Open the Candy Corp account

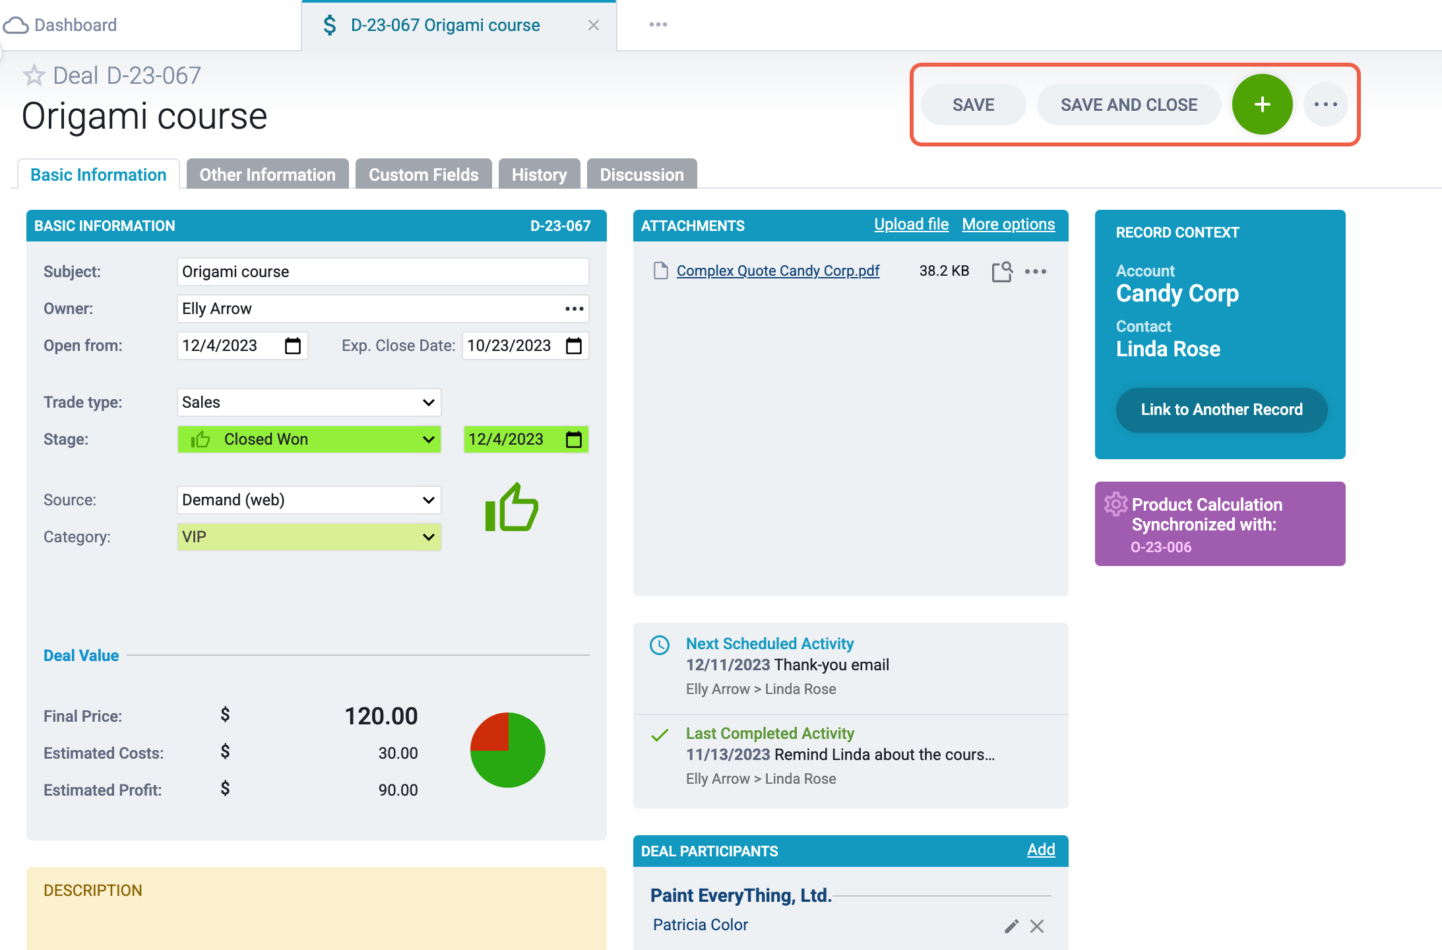tap(1177, 294)
